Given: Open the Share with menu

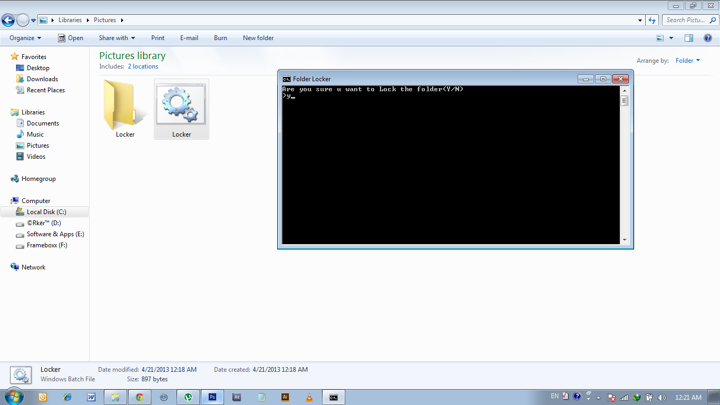Looking at the screenshot, I should coord(117,38).
